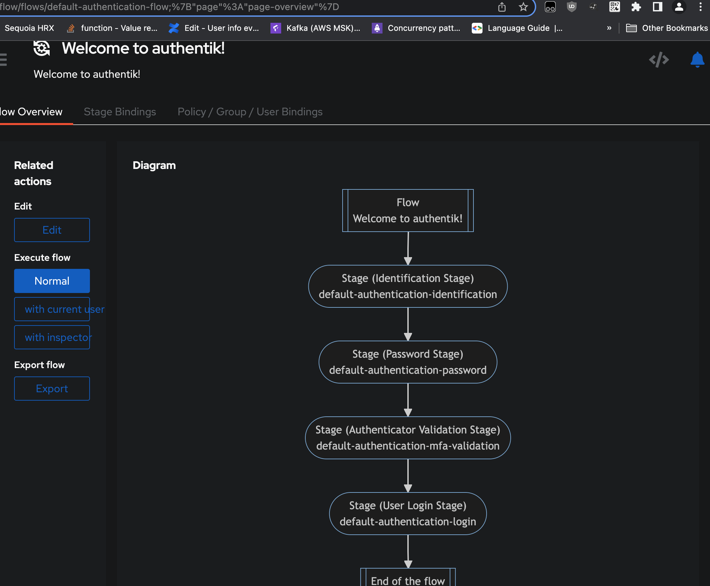710x586 pixels.
Task: Bookmark this page using the star icon
Action: coord(523,7)
